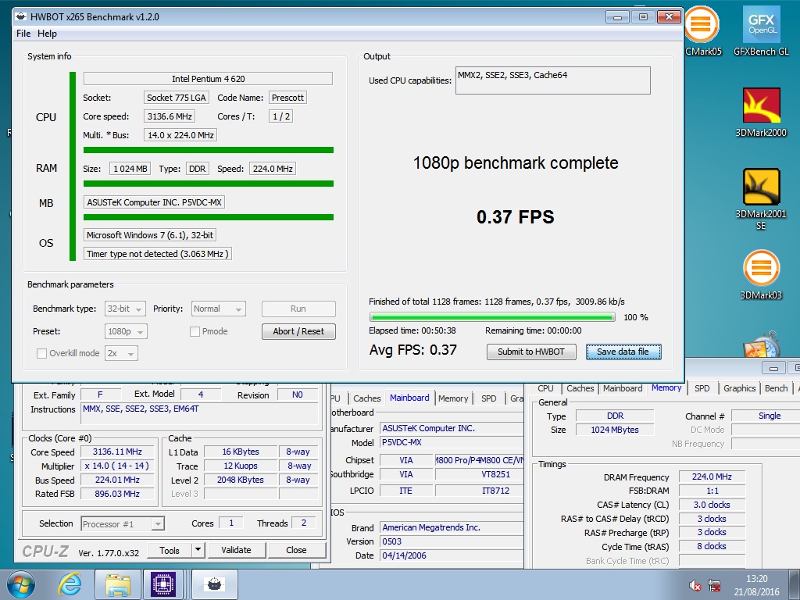Switch to HWBOT x265 taskbar button

click(x=214, y=584)
